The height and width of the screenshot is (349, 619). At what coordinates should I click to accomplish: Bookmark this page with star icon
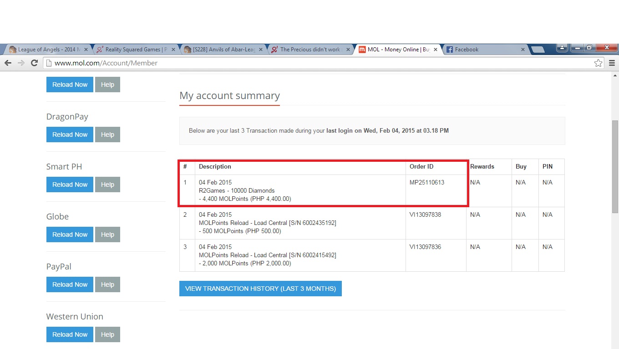pos(598,63)
